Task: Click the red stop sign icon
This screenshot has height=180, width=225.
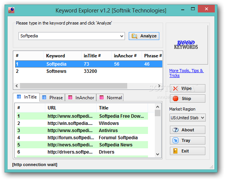Action: [x=175, y=98]
